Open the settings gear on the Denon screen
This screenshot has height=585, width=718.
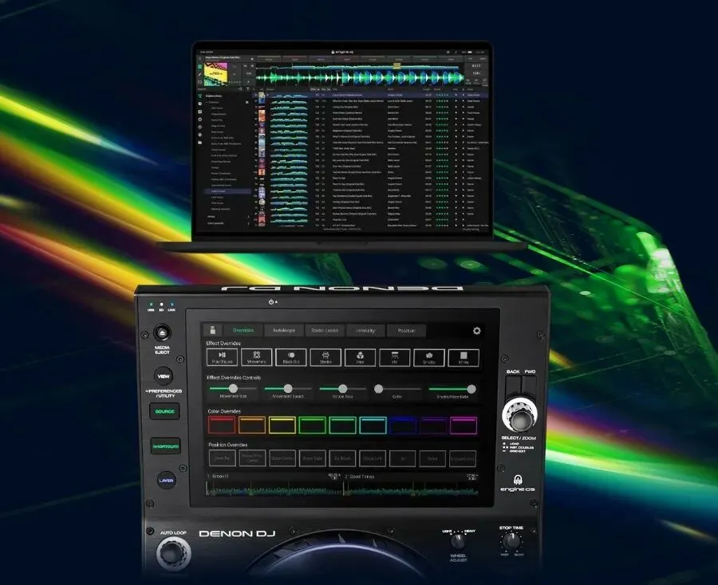point(477,330)
